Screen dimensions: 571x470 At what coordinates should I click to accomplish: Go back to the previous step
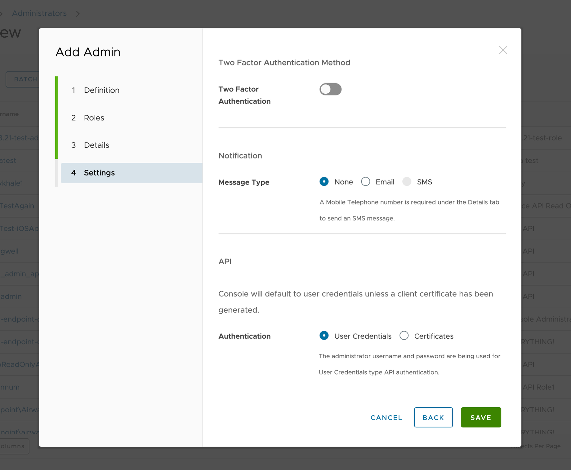[x=433, y=417]
